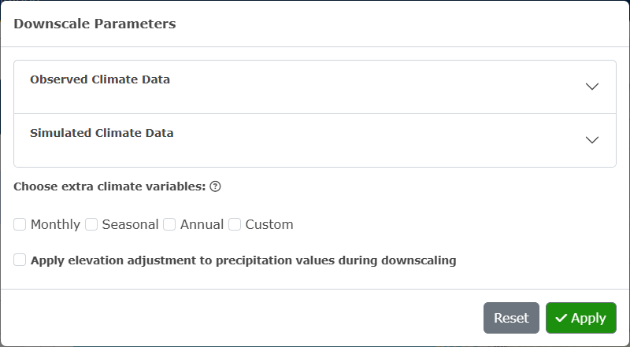The width and height of the screenshot is (630, 347).
Task: Select the Seasonal label text
Action: pos(130,224)
